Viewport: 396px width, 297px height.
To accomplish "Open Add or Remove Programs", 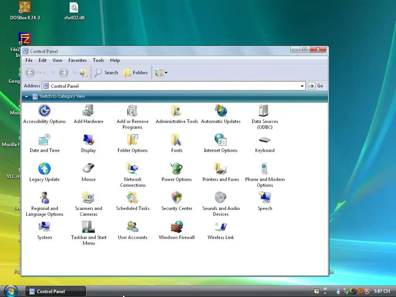I will [132, 117].
